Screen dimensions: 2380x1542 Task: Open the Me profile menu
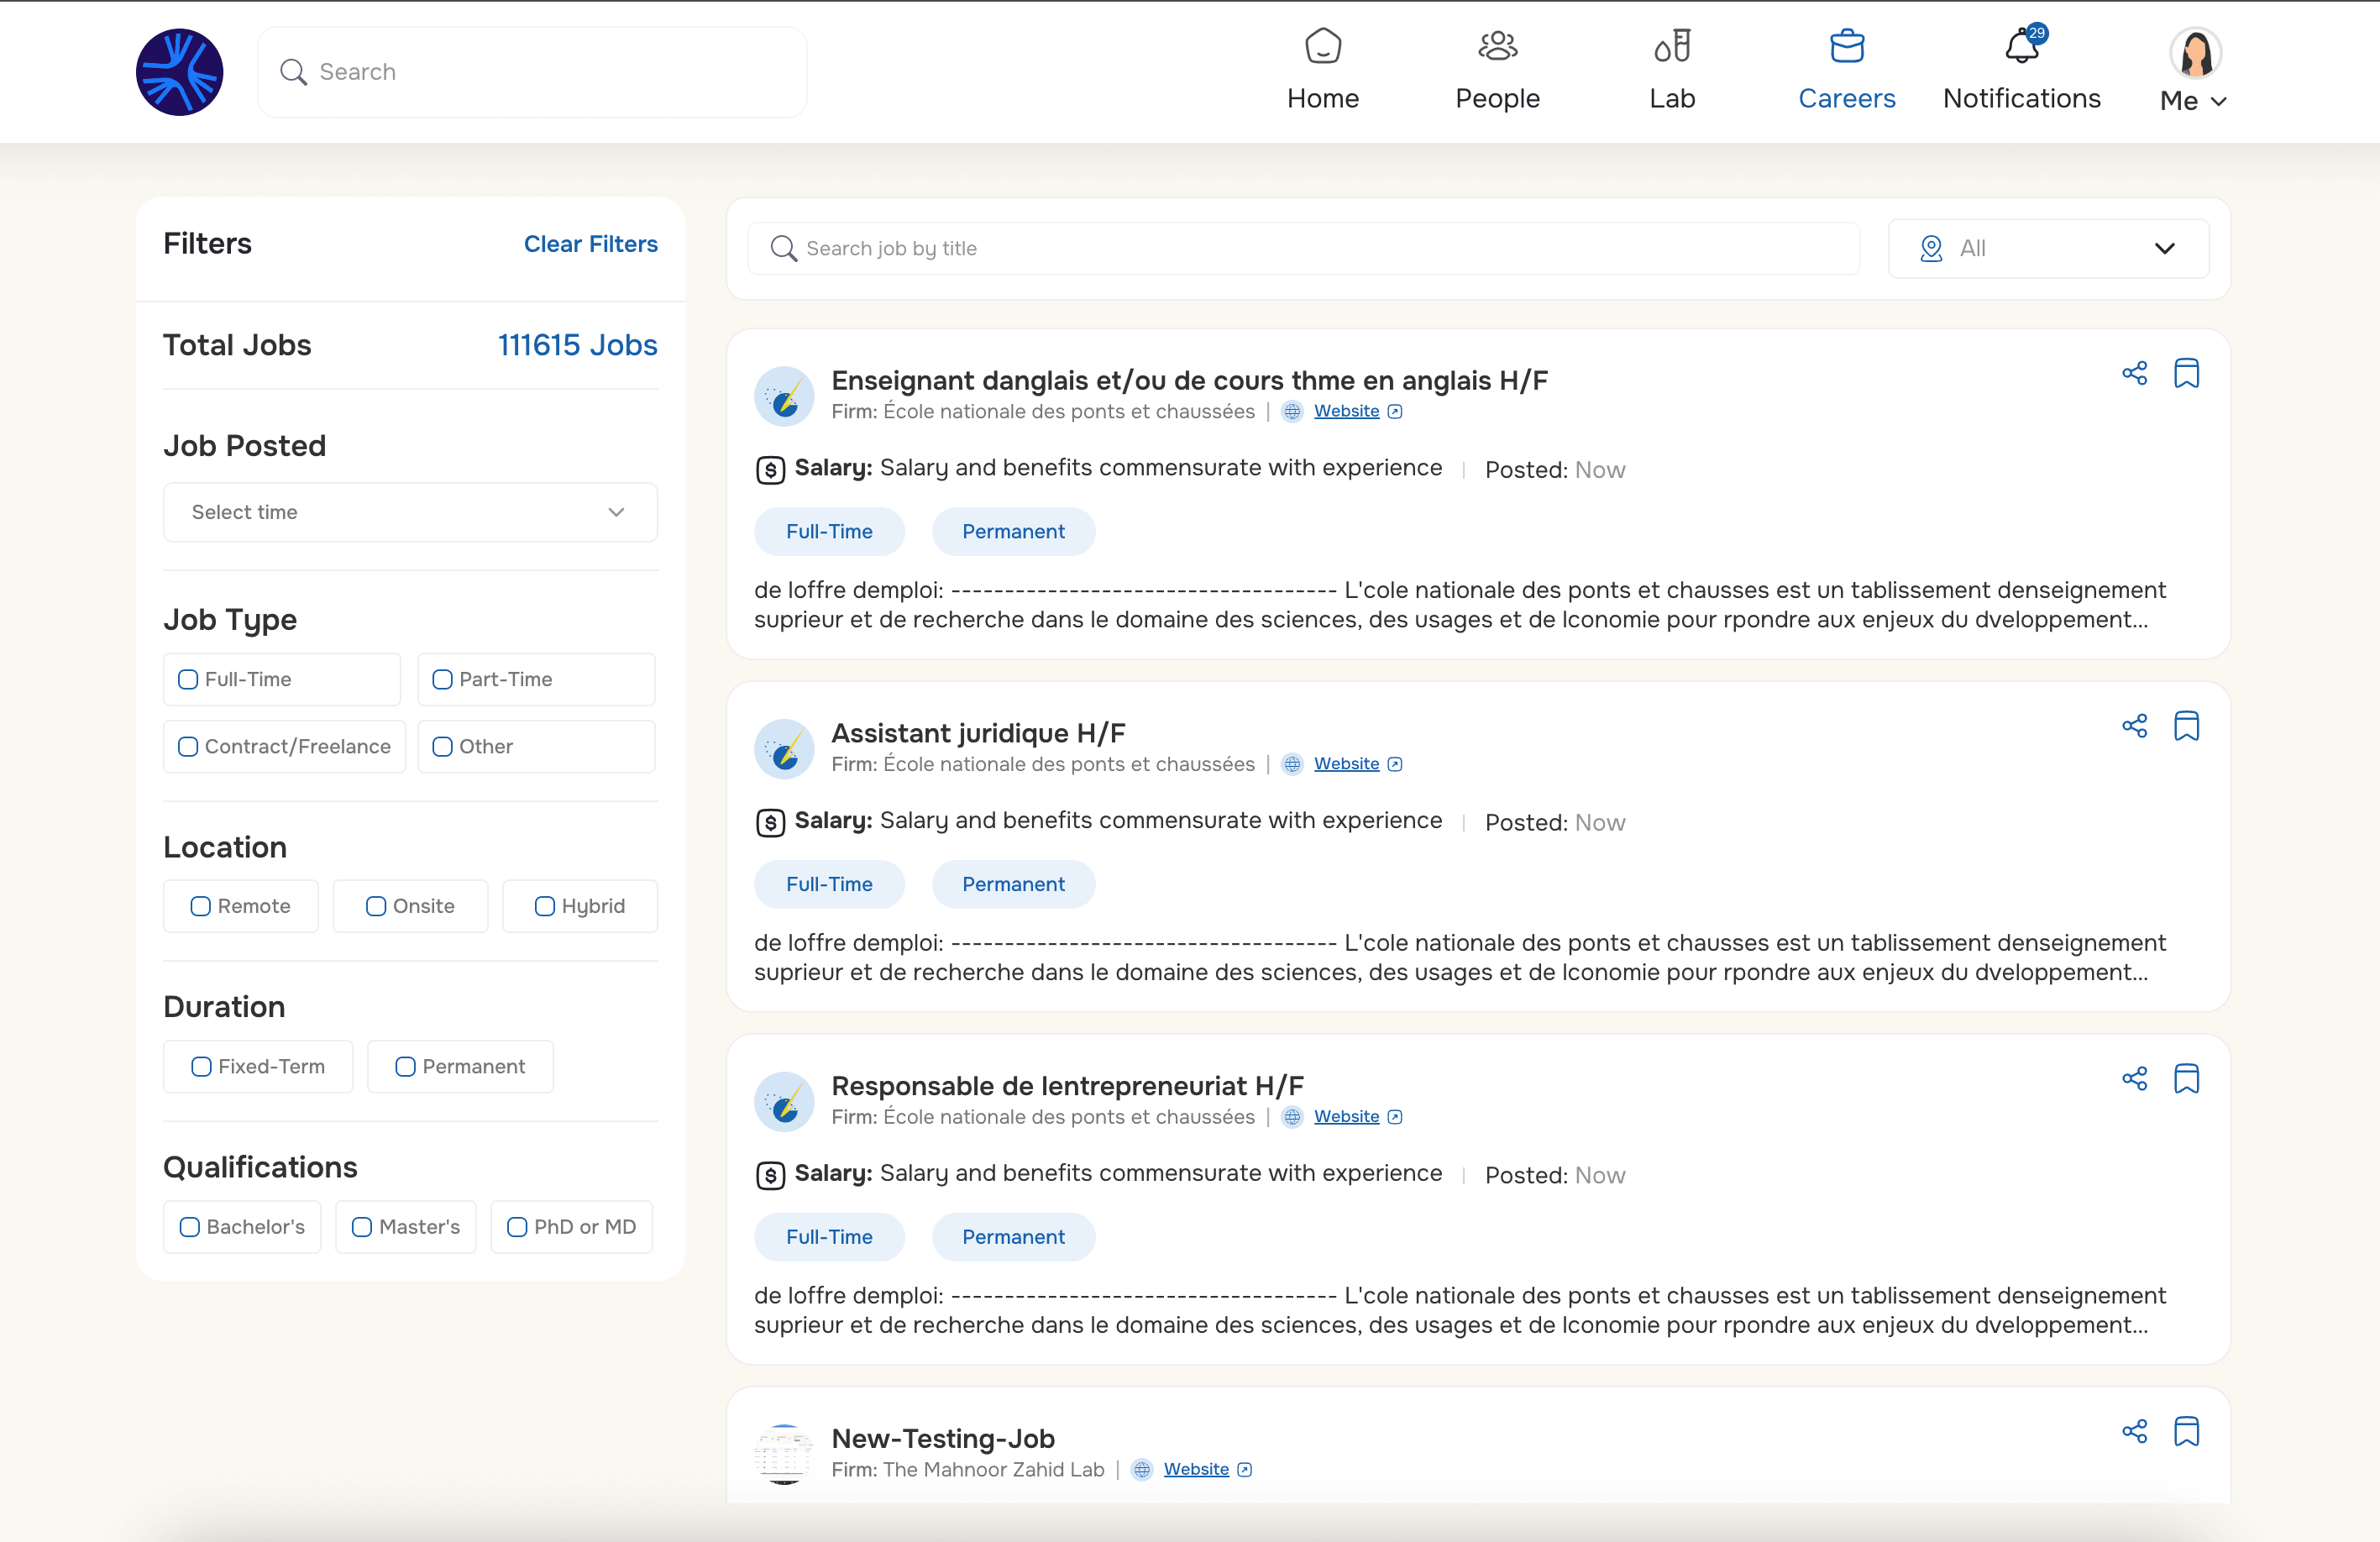tap(2194, 70)
